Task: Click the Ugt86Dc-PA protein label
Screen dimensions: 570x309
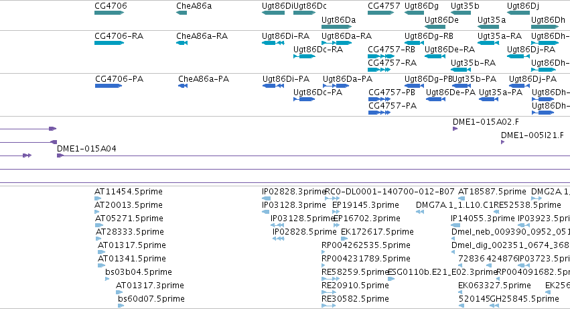Action: [x=318, y=92]
